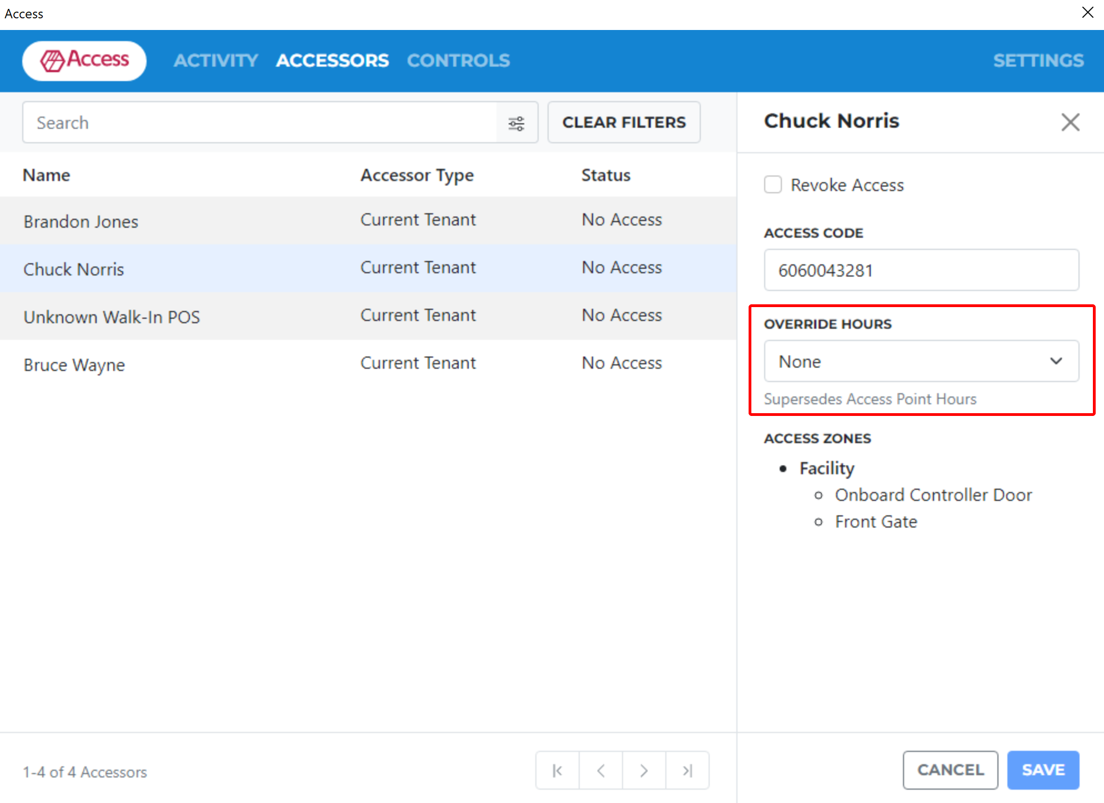1104x803 pixels.
Task: Enable the Revoke Access checkbox
Action: [773, 184]
